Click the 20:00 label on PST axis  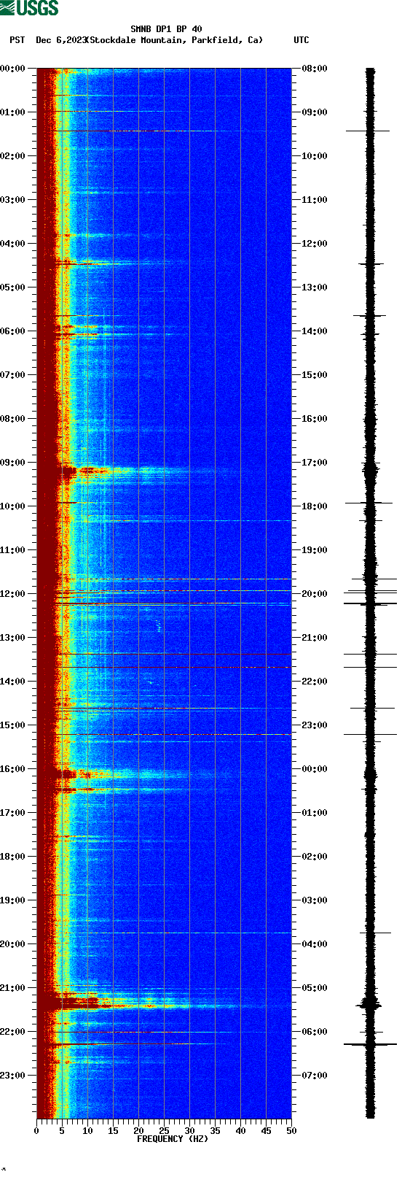13,944
